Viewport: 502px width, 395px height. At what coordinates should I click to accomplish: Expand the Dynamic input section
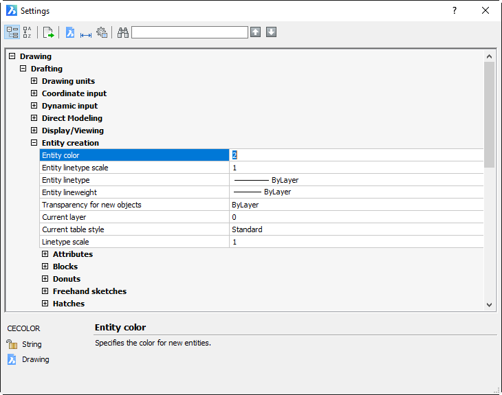[x=34, y=106]
